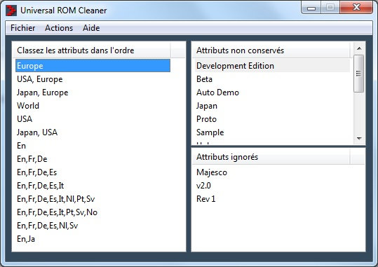Click the scrollbar up arrow in Attributs non conservés
378x267 pixels.
point(359,48)
